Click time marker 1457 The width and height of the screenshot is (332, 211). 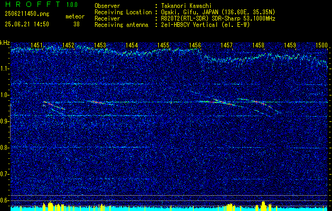click(x=226, y=45)
